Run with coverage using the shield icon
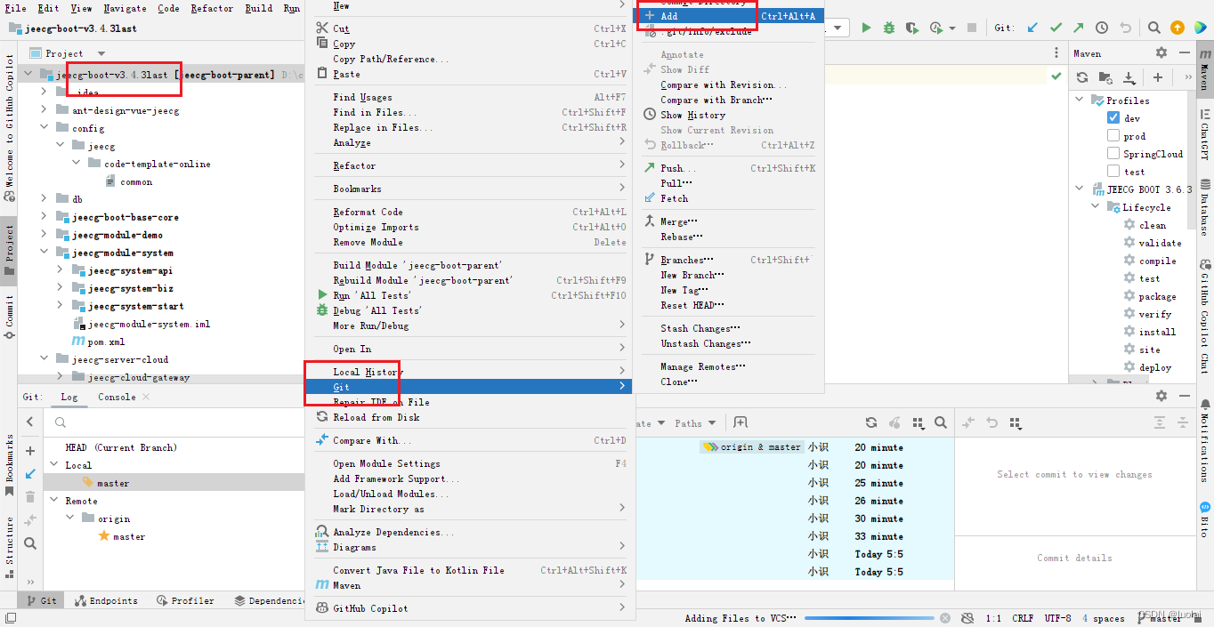Screen dimensions: 1214x627 pyautogui.click(x=912, y=28)
